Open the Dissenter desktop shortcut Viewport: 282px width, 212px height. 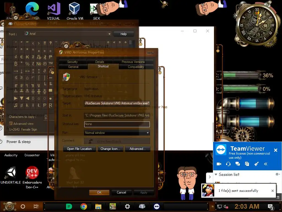(32, 155)
